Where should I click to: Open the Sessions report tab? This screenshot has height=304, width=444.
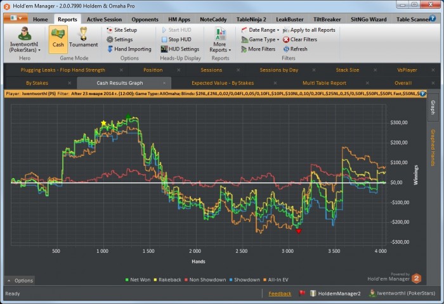tap(211, 70)
